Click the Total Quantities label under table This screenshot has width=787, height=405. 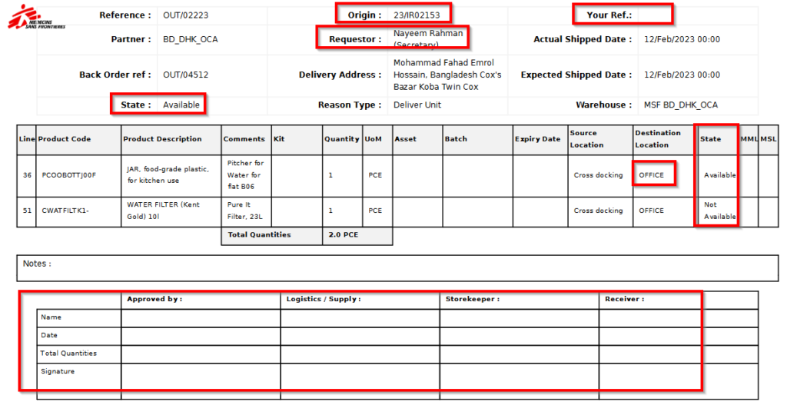(x=259, y=235)
